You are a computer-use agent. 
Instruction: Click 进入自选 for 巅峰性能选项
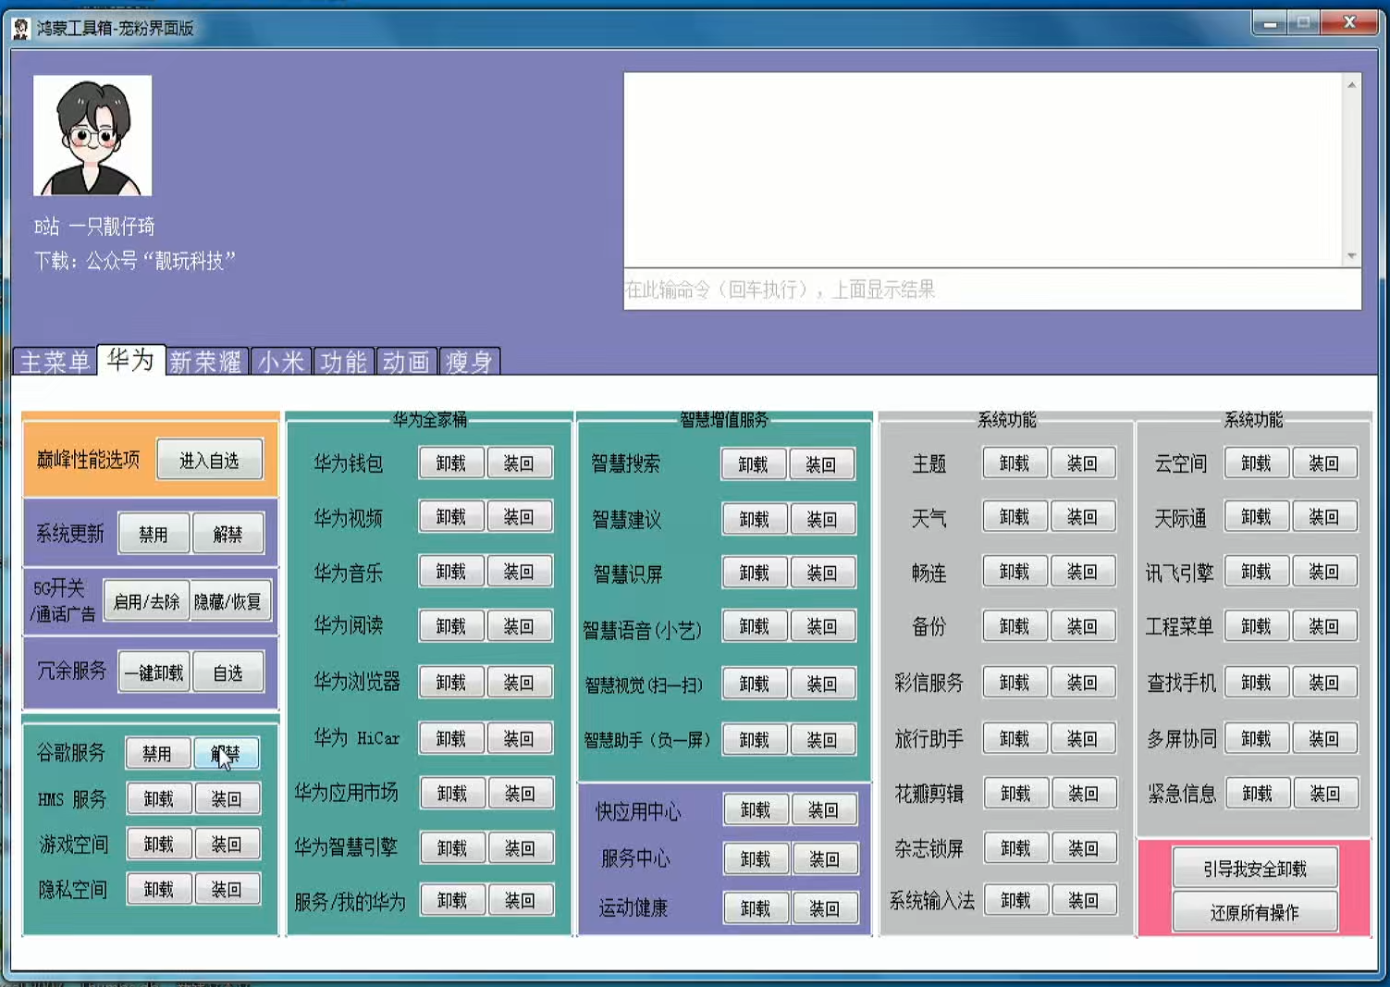point(209,460)
